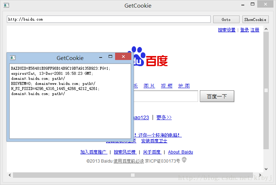Open the 注册 register link
Viewport: 276px width, 185px height.
[255, 30]
